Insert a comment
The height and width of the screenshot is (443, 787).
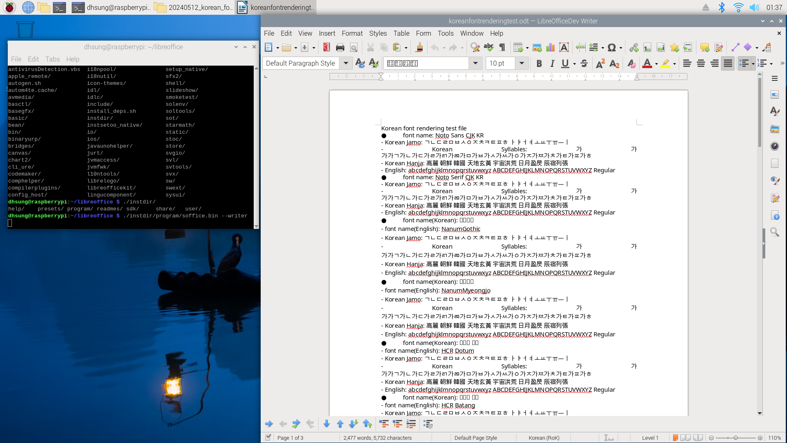coord(705,48)
